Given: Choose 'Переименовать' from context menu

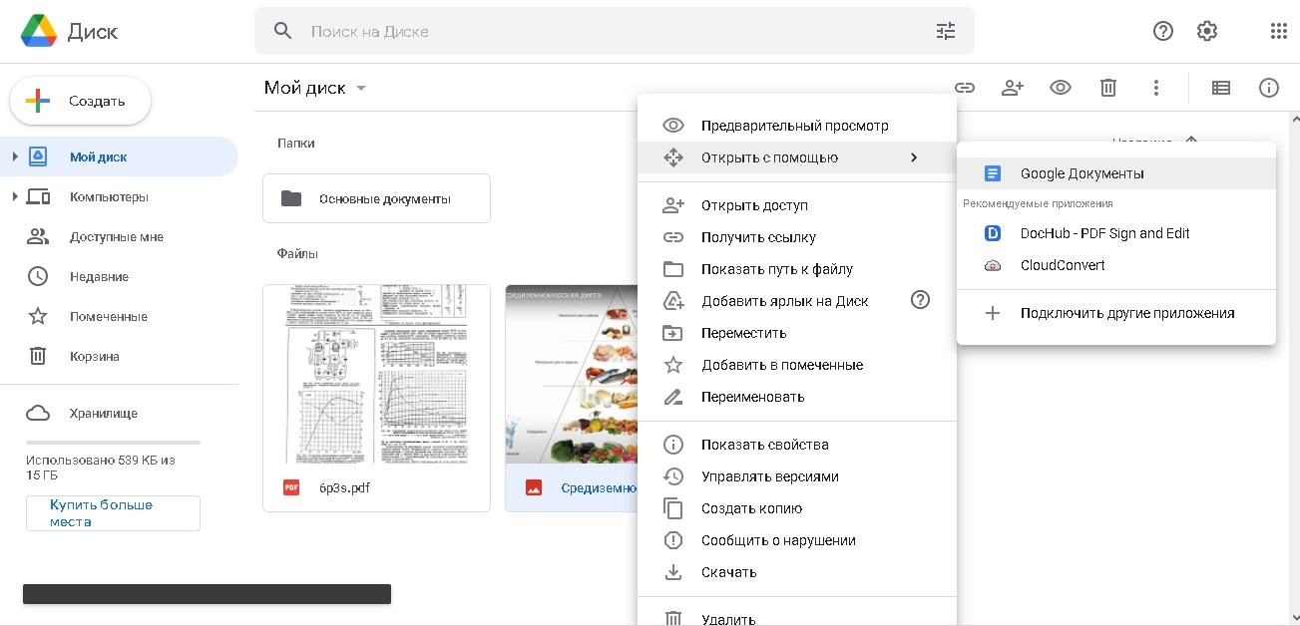Looking at the screenshot, I should pyautogui.click(x=752, y=397).
